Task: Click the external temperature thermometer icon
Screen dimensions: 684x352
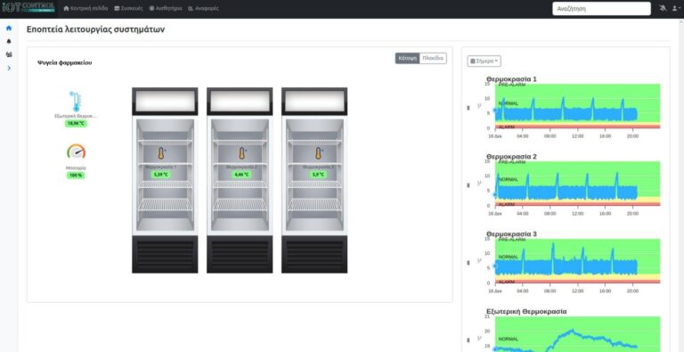Action: click(x=76, y=102)
